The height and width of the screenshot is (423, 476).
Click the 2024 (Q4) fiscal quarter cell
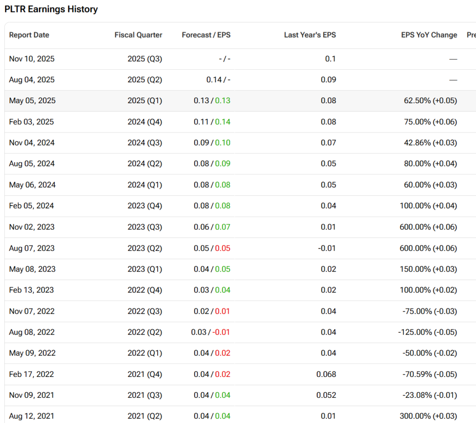pos(145,122)
